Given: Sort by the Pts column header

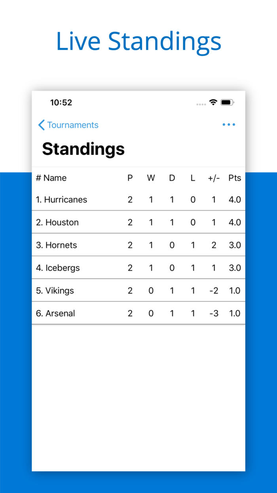Looking at the screenshot, I should coord(235,178).
